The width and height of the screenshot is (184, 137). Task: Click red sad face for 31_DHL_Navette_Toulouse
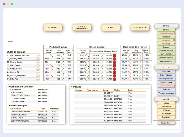coord(114,55)
